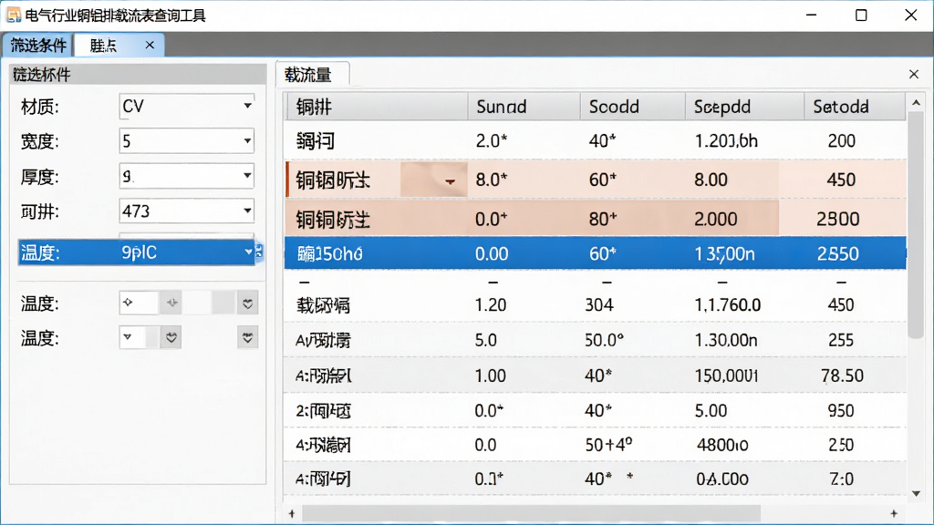
Task: Sort by the Setodd column header
Action: tap(855, 107)
